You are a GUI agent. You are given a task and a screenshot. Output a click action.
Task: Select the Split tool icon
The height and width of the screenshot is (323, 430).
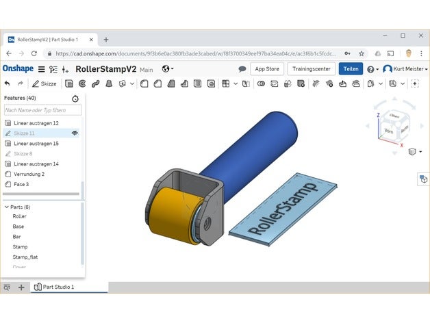coord(275,83)
